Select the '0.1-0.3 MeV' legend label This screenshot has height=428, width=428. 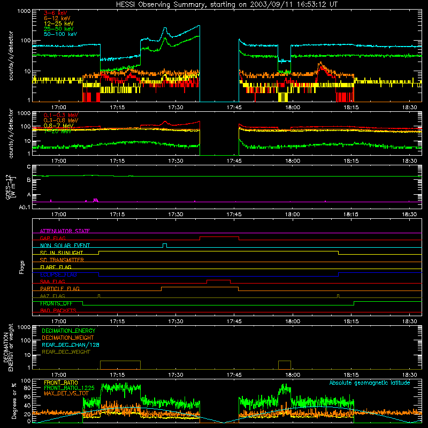(x=61, y=115)
